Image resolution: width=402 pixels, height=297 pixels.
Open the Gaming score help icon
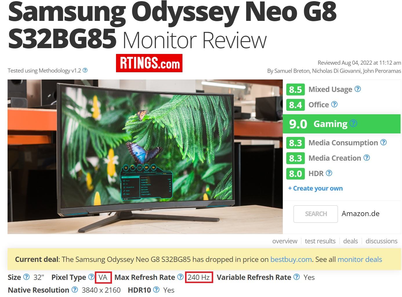[x=353, y=124]
